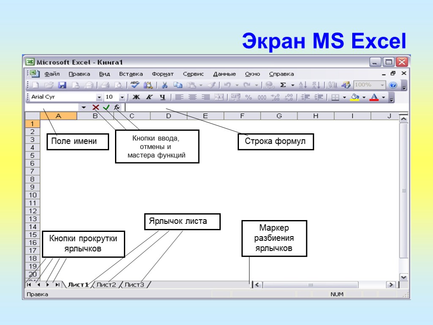Click the increase decimal places icon
Viewport: 433px width, 325px height.
pyautogui.click(x=275, y=97)
